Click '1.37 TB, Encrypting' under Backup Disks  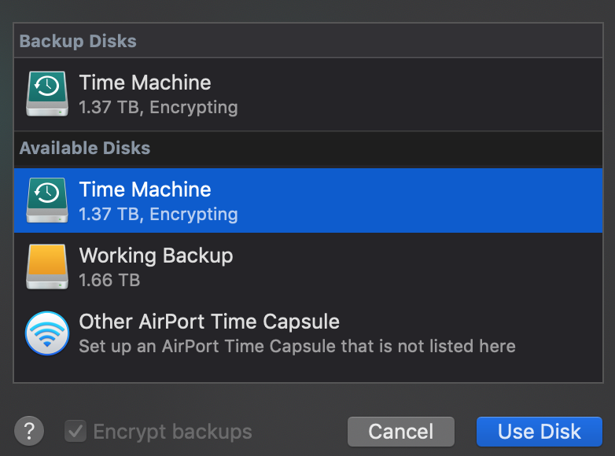tap(158, 107)
